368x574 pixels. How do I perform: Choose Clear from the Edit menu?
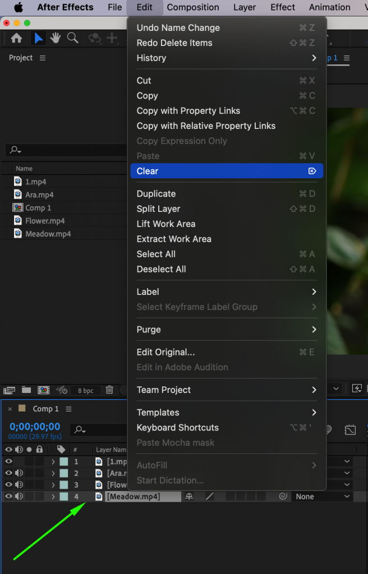coord(147,171)
